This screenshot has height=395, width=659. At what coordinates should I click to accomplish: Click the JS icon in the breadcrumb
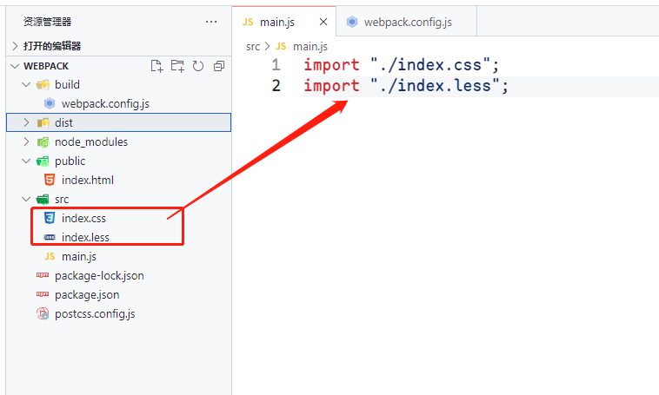pos(281,46)
